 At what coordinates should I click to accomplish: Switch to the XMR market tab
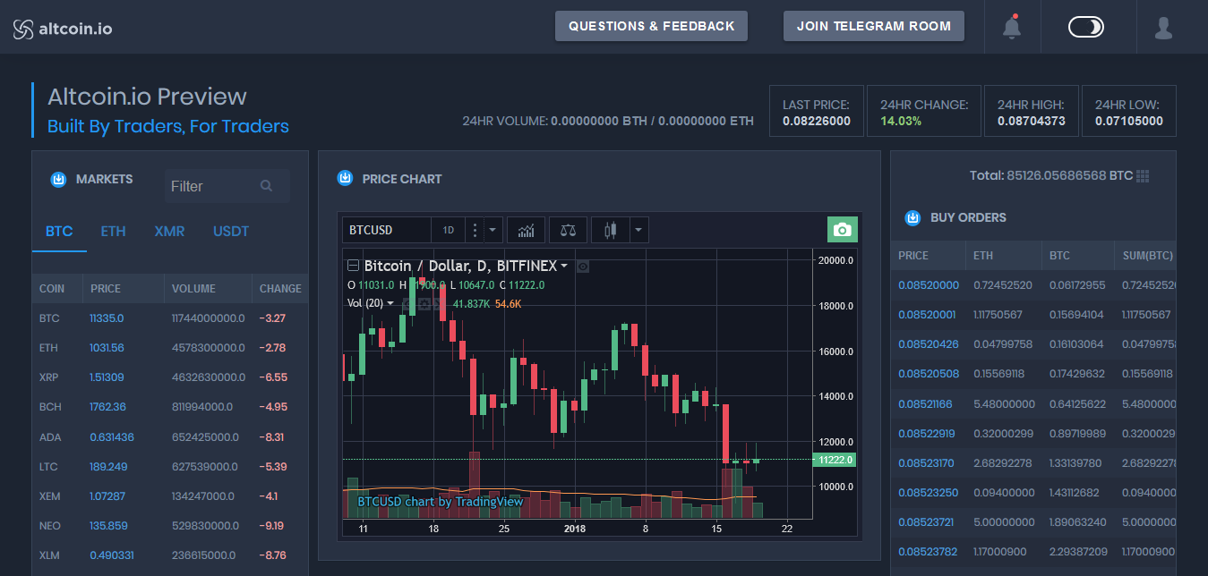tap(169, 232)
